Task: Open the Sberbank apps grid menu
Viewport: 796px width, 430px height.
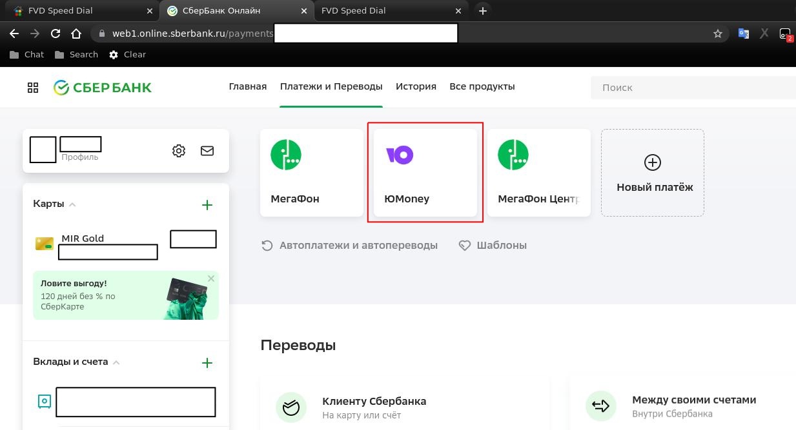Action: pos(32,87)
